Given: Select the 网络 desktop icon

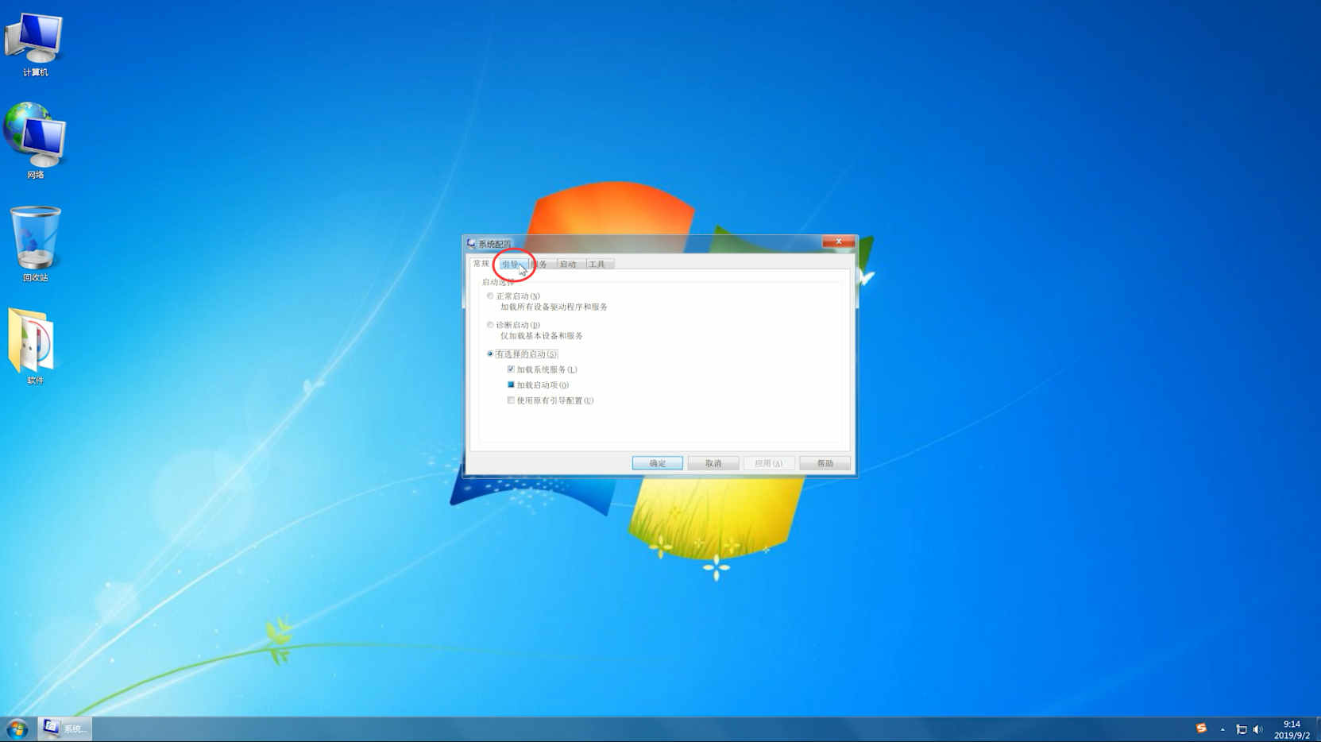Looking at the screenshot, I should point(34,141).
